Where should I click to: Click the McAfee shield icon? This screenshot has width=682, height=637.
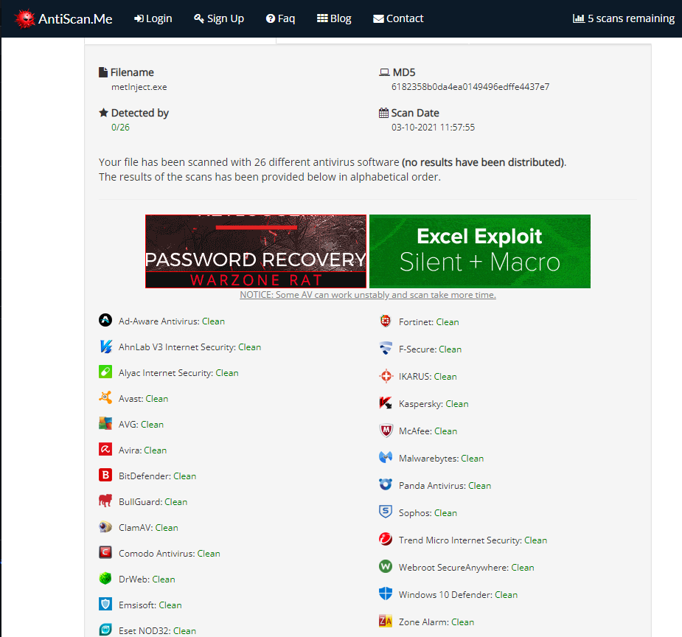386,431
